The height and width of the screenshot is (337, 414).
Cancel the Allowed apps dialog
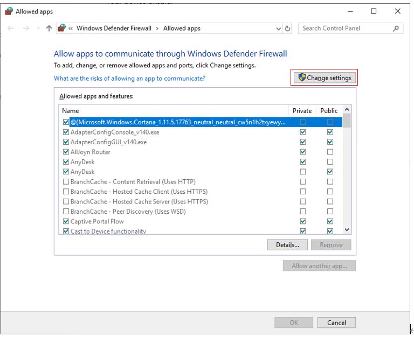(x=336, y=322)
